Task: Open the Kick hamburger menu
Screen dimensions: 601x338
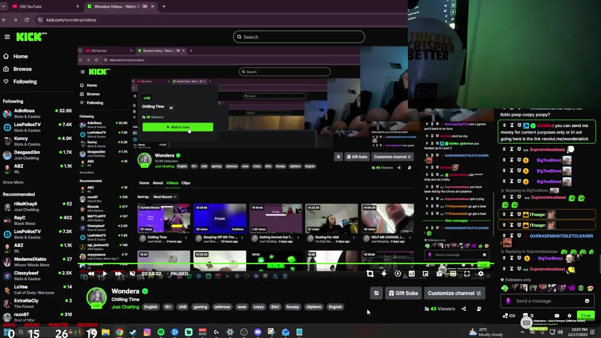Action: (7, 37)
